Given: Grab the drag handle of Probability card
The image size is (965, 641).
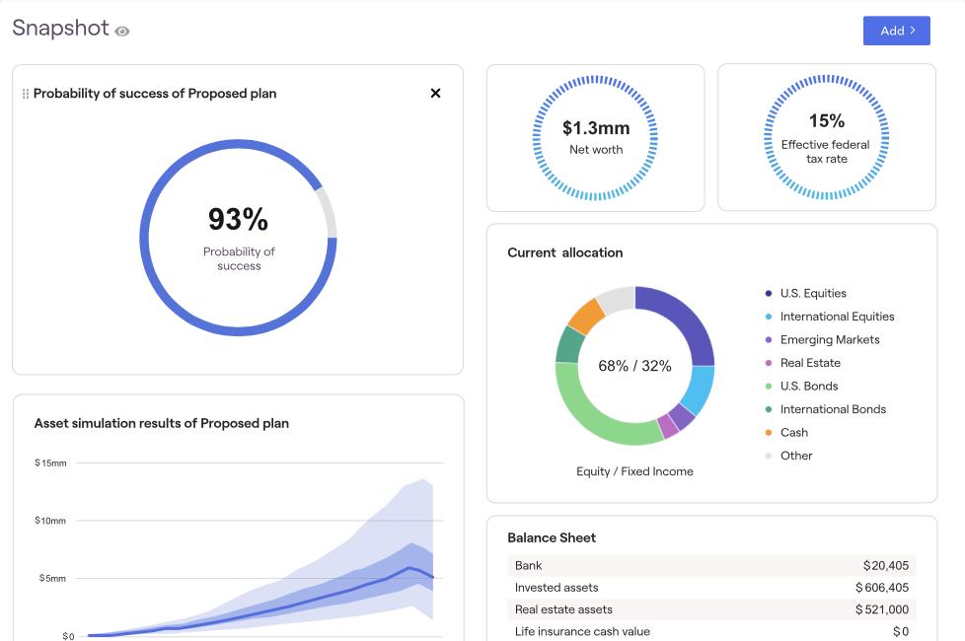Looking at the screenshot, I should tap(26, 94).
